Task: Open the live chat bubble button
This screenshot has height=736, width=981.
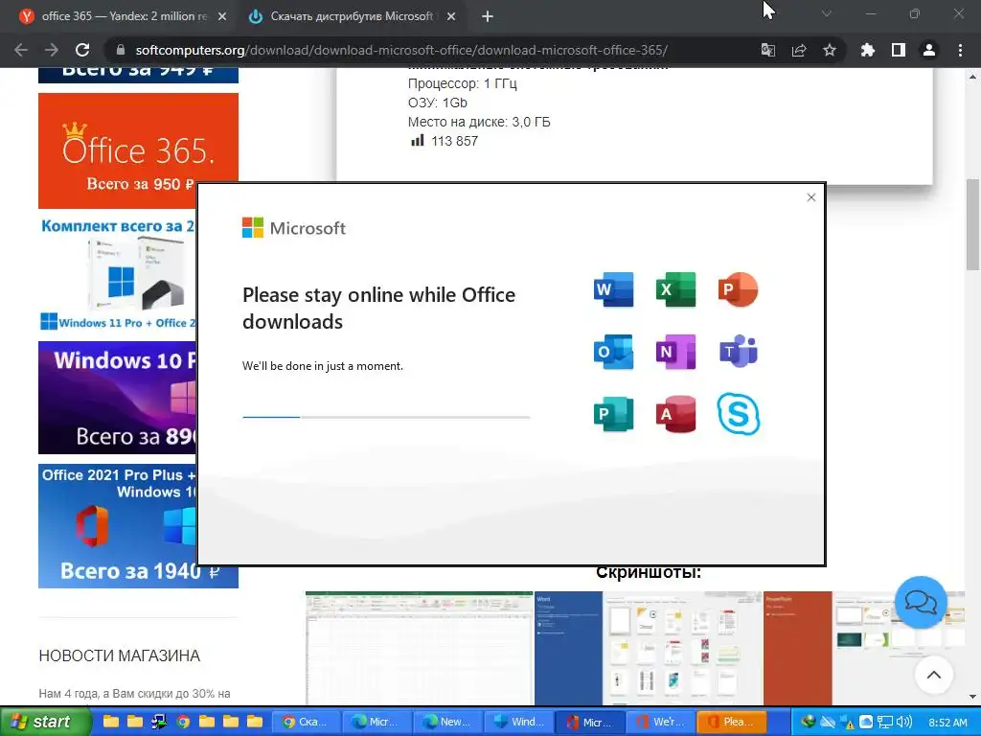Action: coord(921,603)
